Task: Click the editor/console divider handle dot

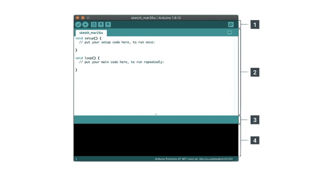Action: 156,115
